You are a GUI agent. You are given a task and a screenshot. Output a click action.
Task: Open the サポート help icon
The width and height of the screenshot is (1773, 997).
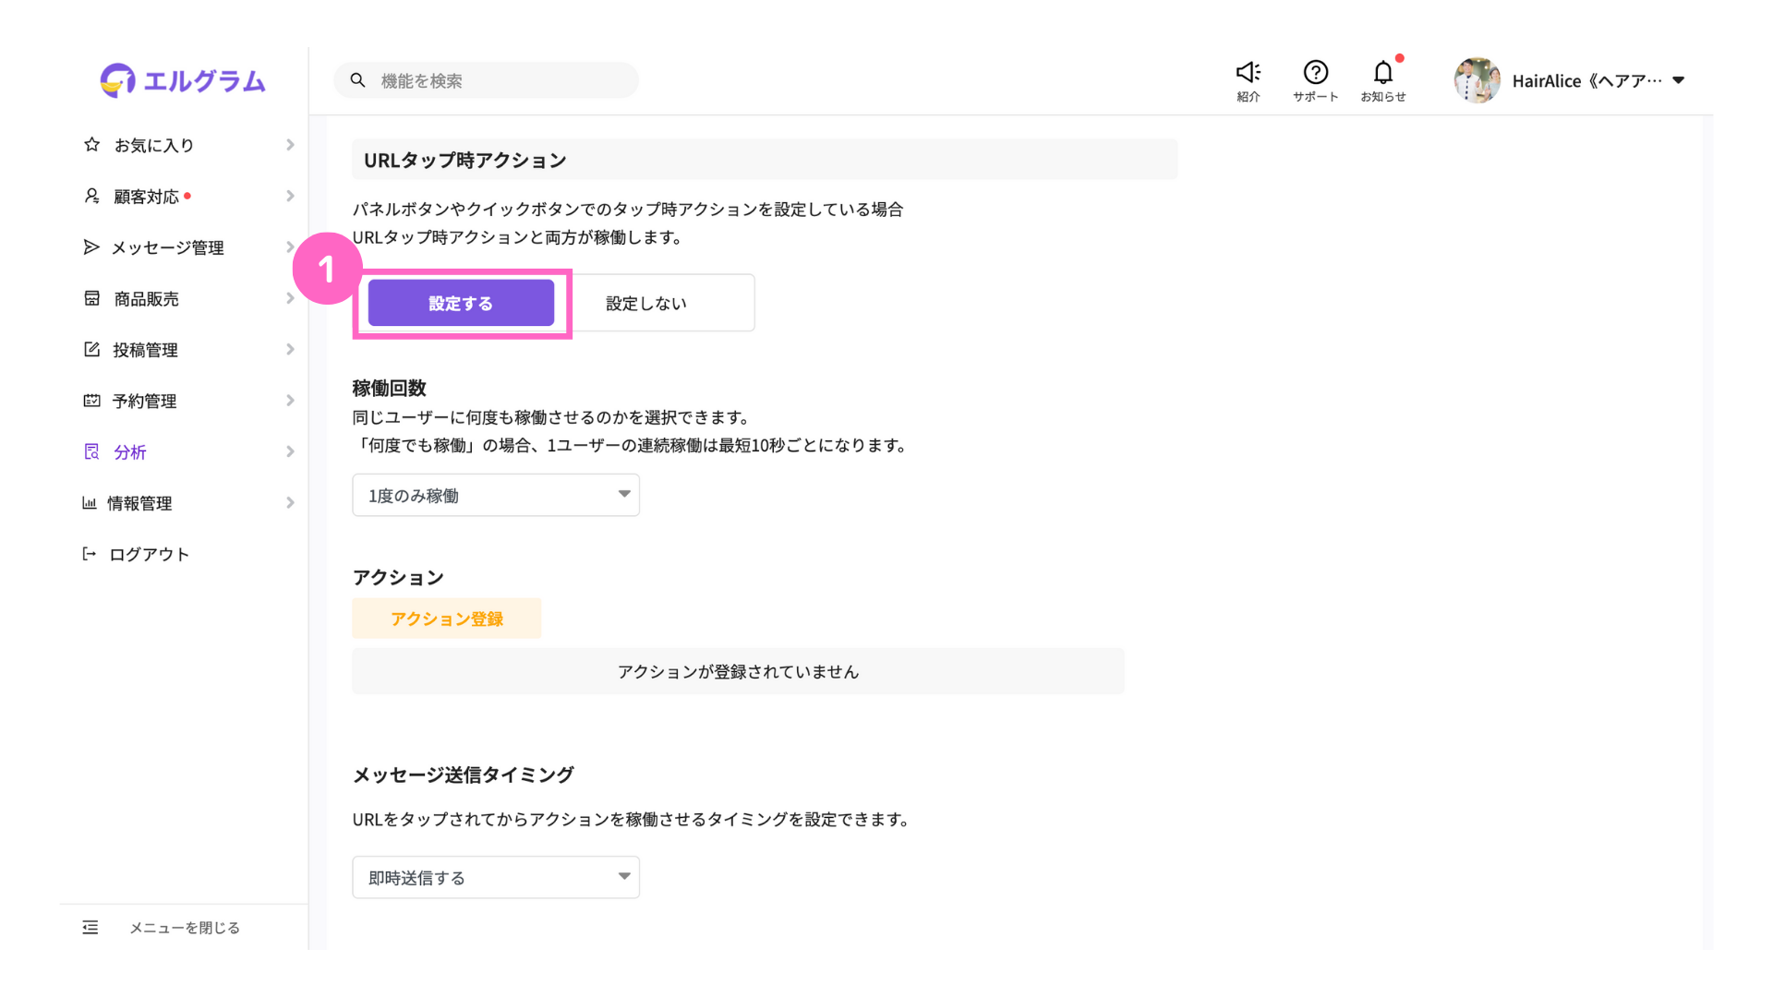(1315, 73)
